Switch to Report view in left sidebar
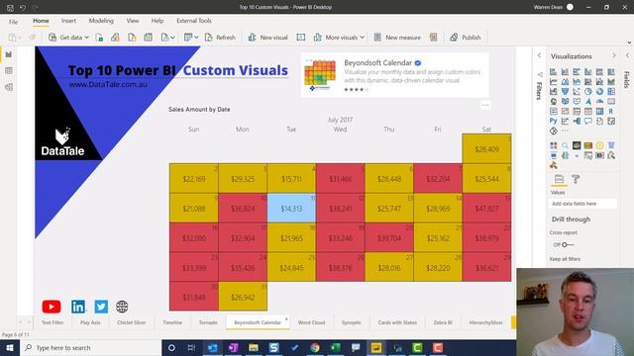The width and height of the screenshot is (634, 356). (9, 54)
